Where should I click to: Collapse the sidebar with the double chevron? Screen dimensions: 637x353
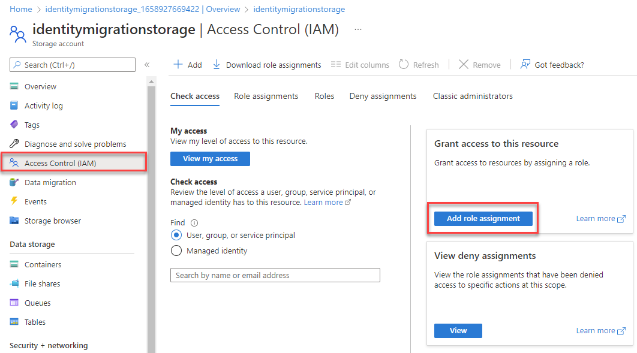pos(147,65)
